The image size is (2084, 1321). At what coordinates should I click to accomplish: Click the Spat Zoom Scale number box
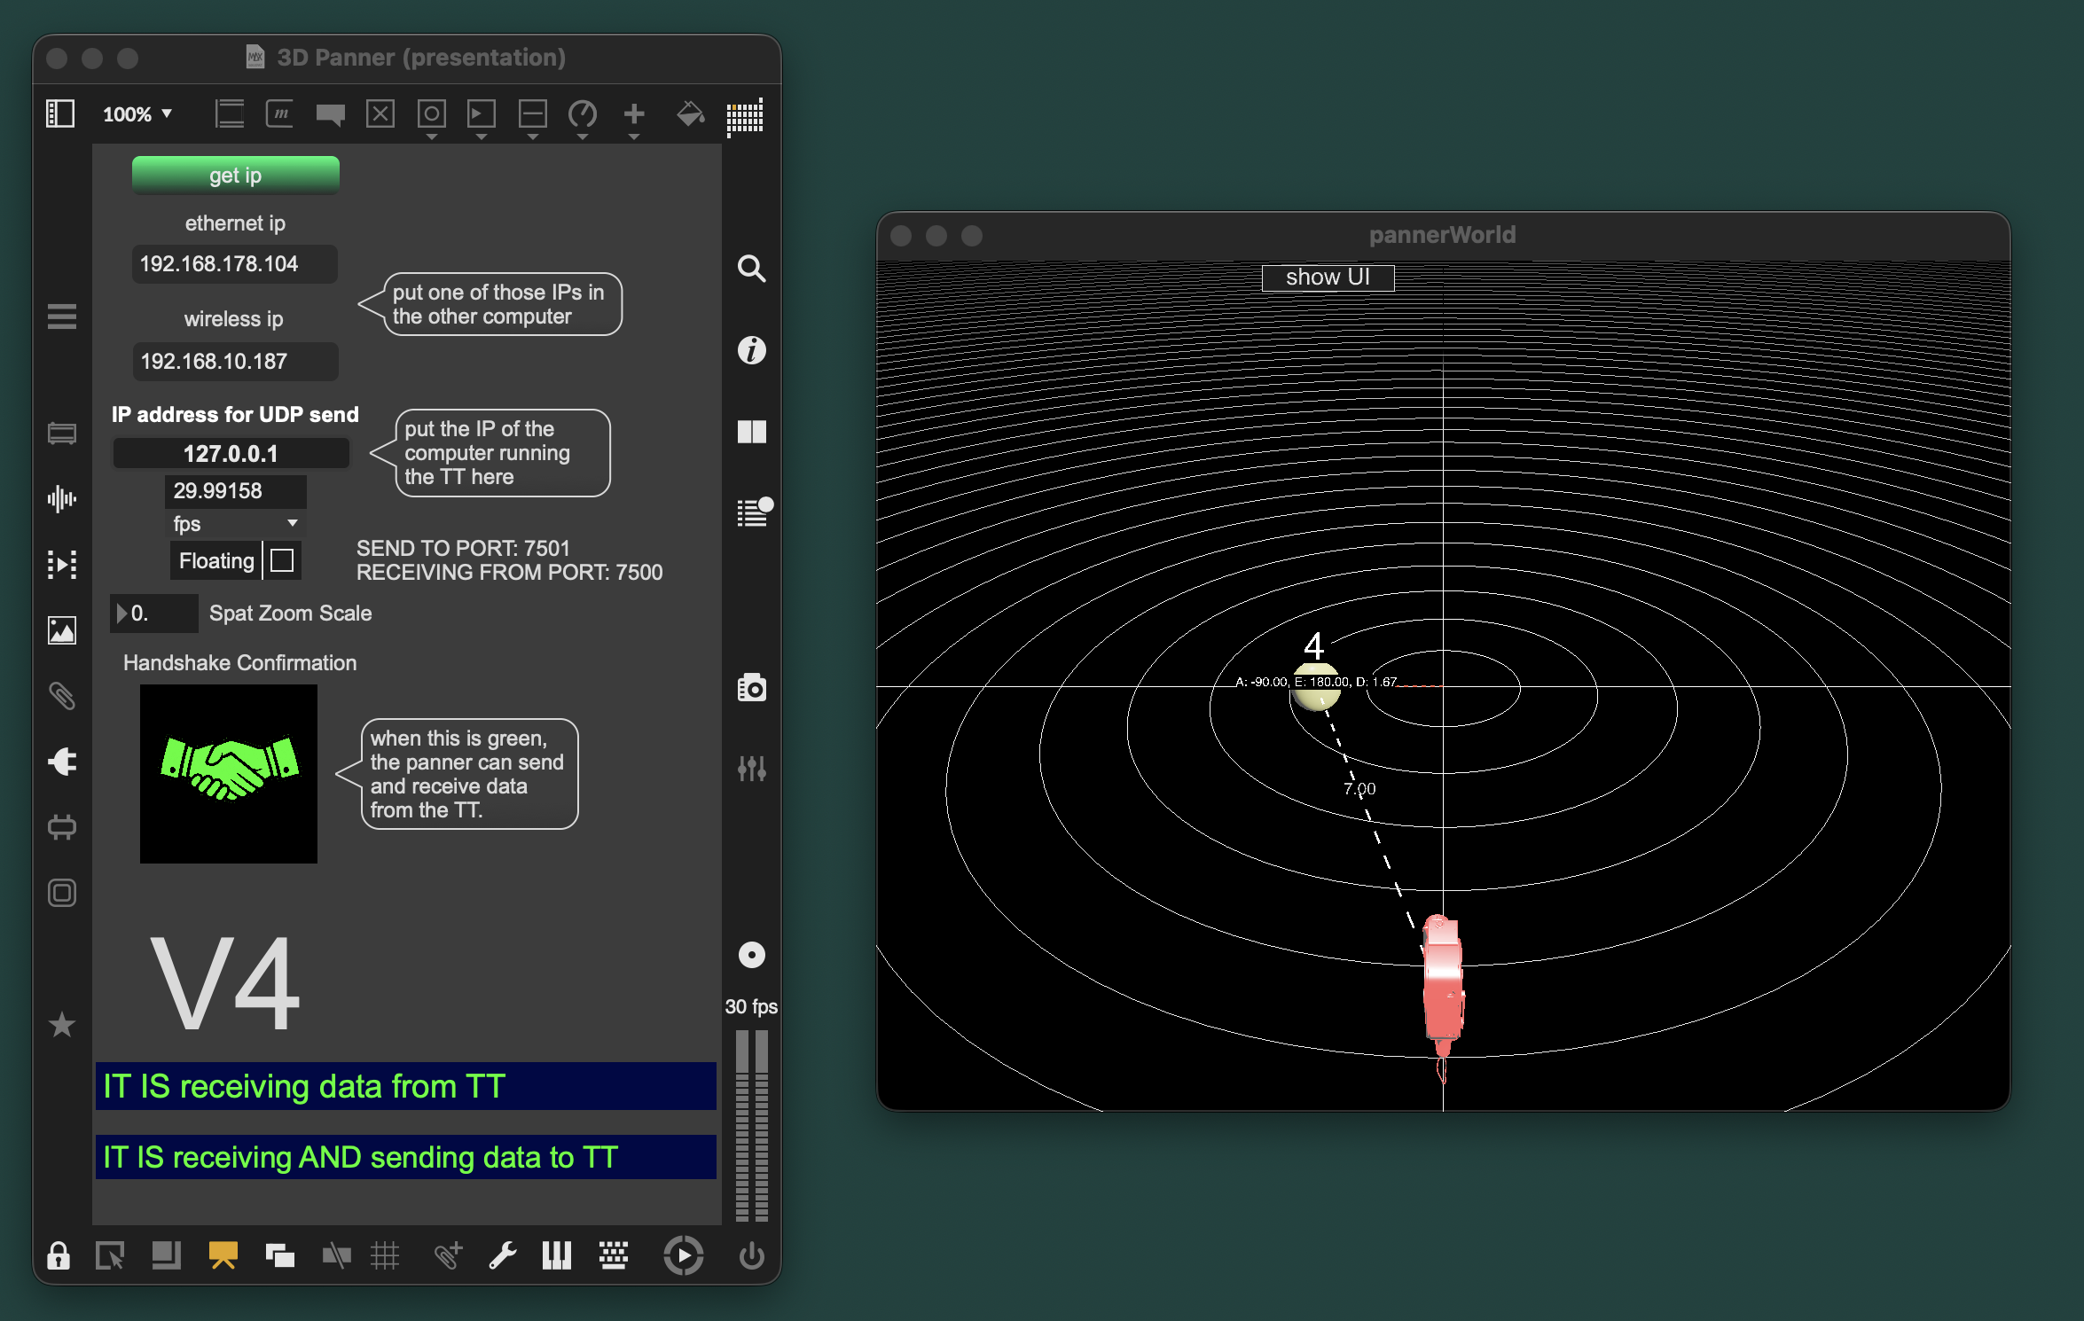click(x=154, y=613)
